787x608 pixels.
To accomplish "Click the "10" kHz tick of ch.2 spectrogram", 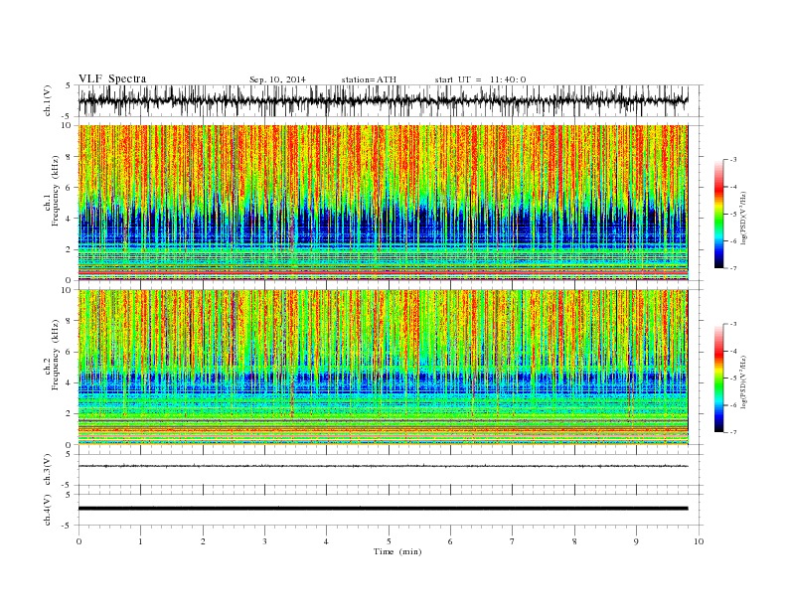I will 69,290.
